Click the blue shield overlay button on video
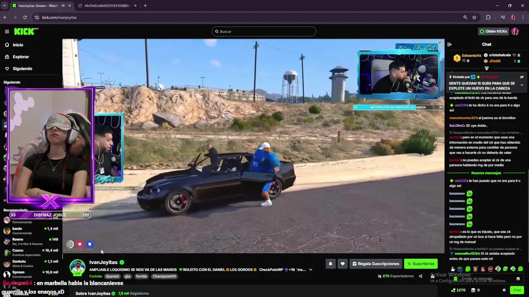This screenshot has height=297, width=529. coord(90,244)
